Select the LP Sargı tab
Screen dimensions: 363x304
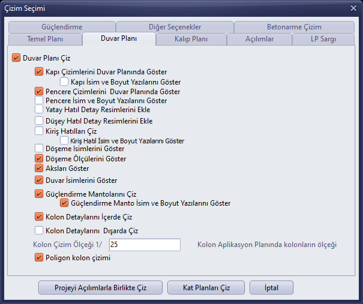323,39
